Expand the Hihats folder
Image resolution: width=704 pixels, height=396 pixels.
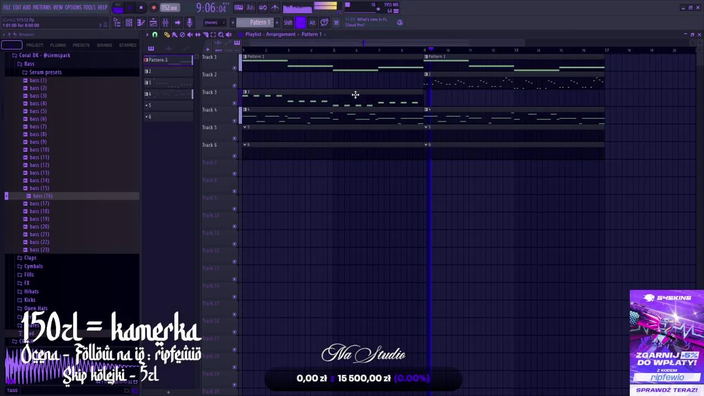tap(31, 291)
